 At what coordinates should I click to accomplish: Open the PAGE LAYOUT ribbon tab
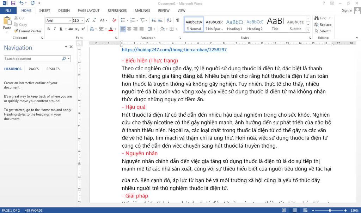[88, 11]
